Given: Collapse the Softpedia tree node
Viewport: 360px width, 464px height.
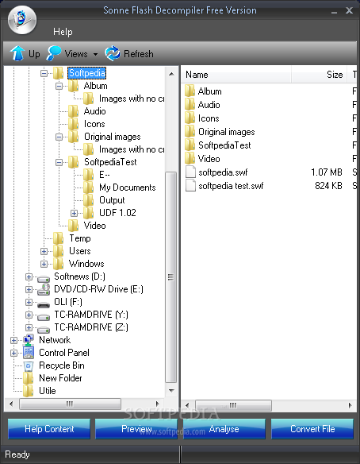Looking at the screenshot, I should click(x=44, y=73).
